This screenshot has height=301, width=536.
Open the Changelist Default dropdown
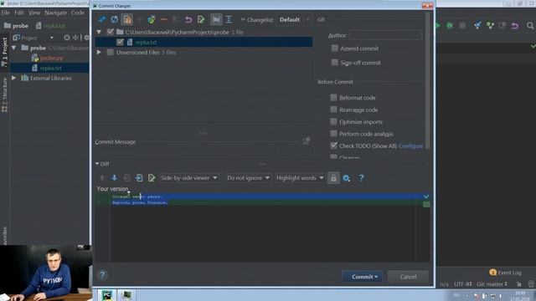pyautogui.click(x=294, y=19)
